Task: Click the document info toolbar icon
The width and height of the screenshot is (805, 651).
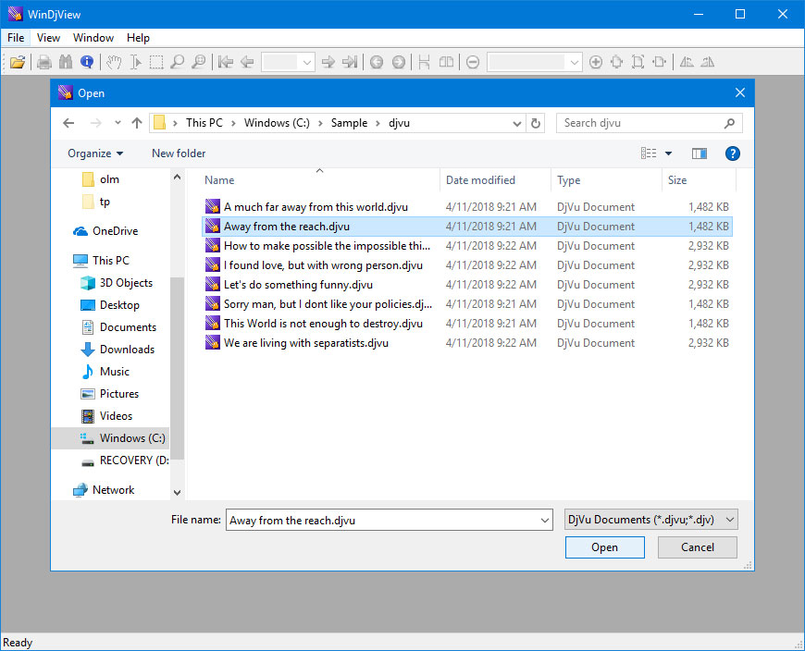Action: click(87, 63)
